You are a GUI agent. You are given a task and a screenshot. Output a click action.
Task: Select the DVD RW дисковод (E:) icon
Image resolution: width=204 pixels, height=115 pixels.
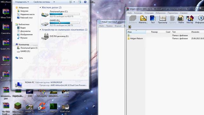point(45,36)
